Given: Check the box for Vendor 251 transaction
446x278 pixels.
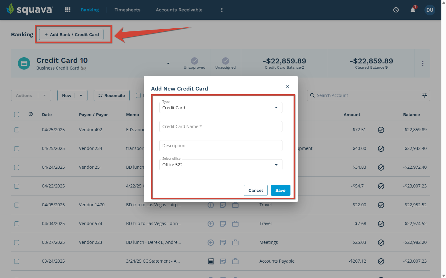Looking at the screenshot, I should 17,167.
